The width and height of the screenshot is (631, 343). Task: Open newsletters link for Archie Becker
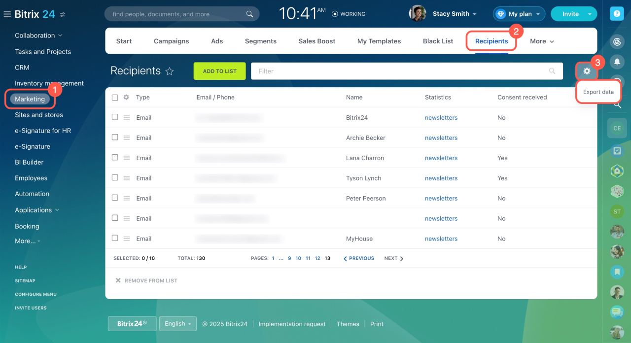click(441, 138)
